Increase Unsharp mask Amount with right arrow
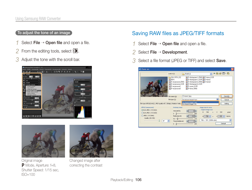252x190 pixels. tap(196, 111)
